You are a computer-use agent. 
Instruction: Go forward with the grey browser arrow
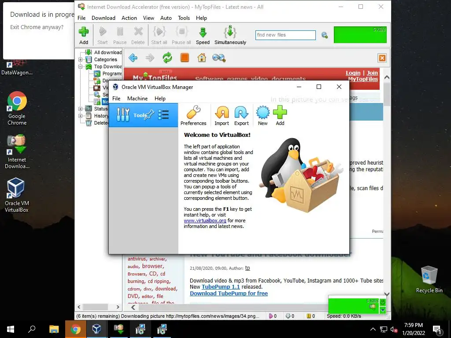150,58
